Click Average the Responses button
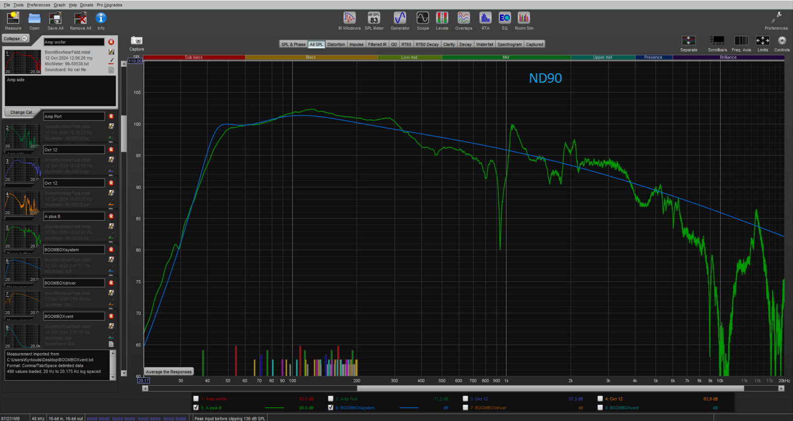 pyautogui.click(x=169, y=371)
